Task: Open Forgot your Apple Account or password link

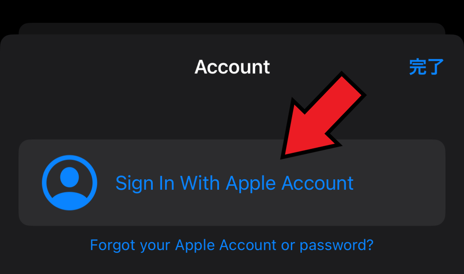Action: click(x=232, y=245)
